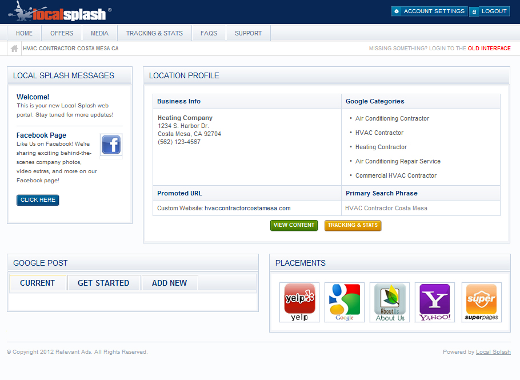Screen dimensions: 520x380
Task: Open the Superpages placement icon
Action: [x=481, y=302]
